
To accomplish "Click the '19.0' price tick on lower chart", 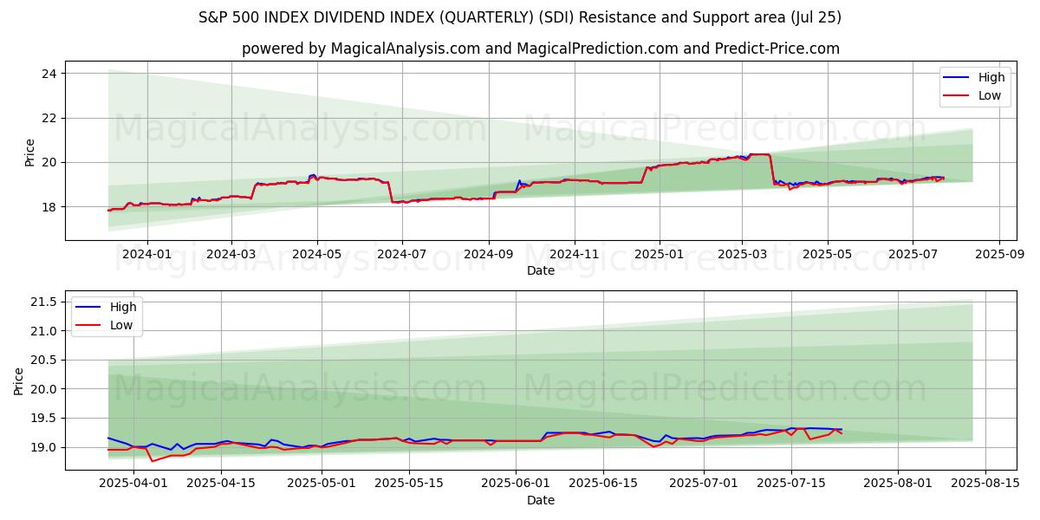I will tap(45, 447).
